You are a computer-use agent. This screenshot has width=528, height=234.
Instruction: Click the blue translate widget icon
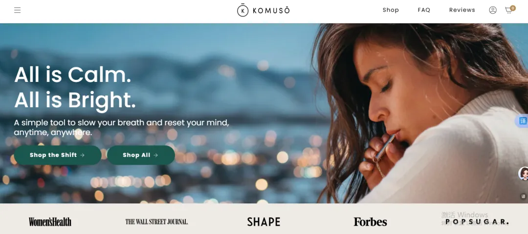coord(522,121)
